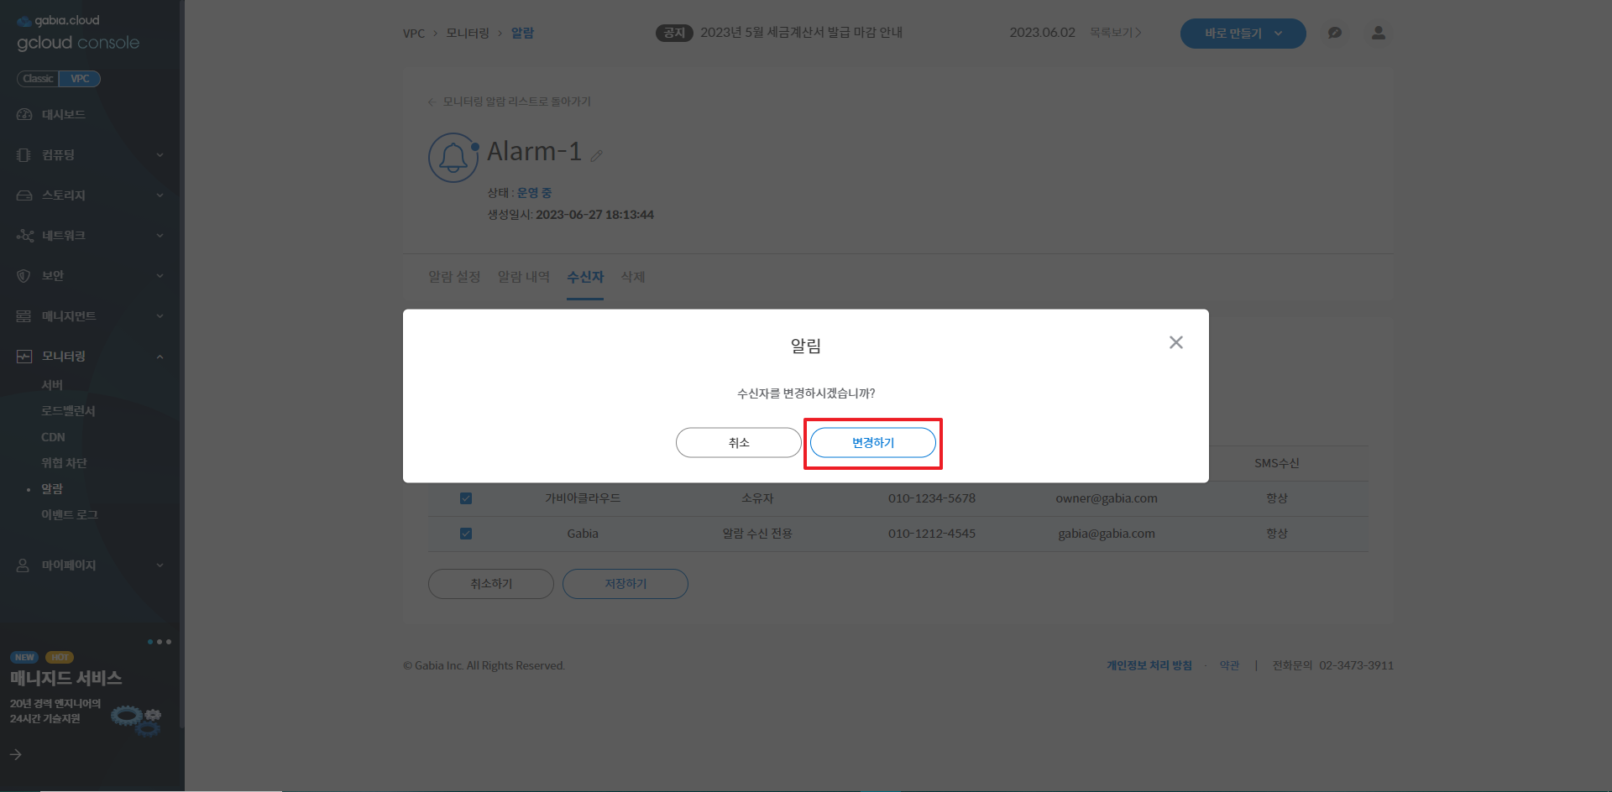The width and height of the screenshot is (1612, 792).
Task: Click gabia@gabia.com email cell
Action: [1106, 534]
